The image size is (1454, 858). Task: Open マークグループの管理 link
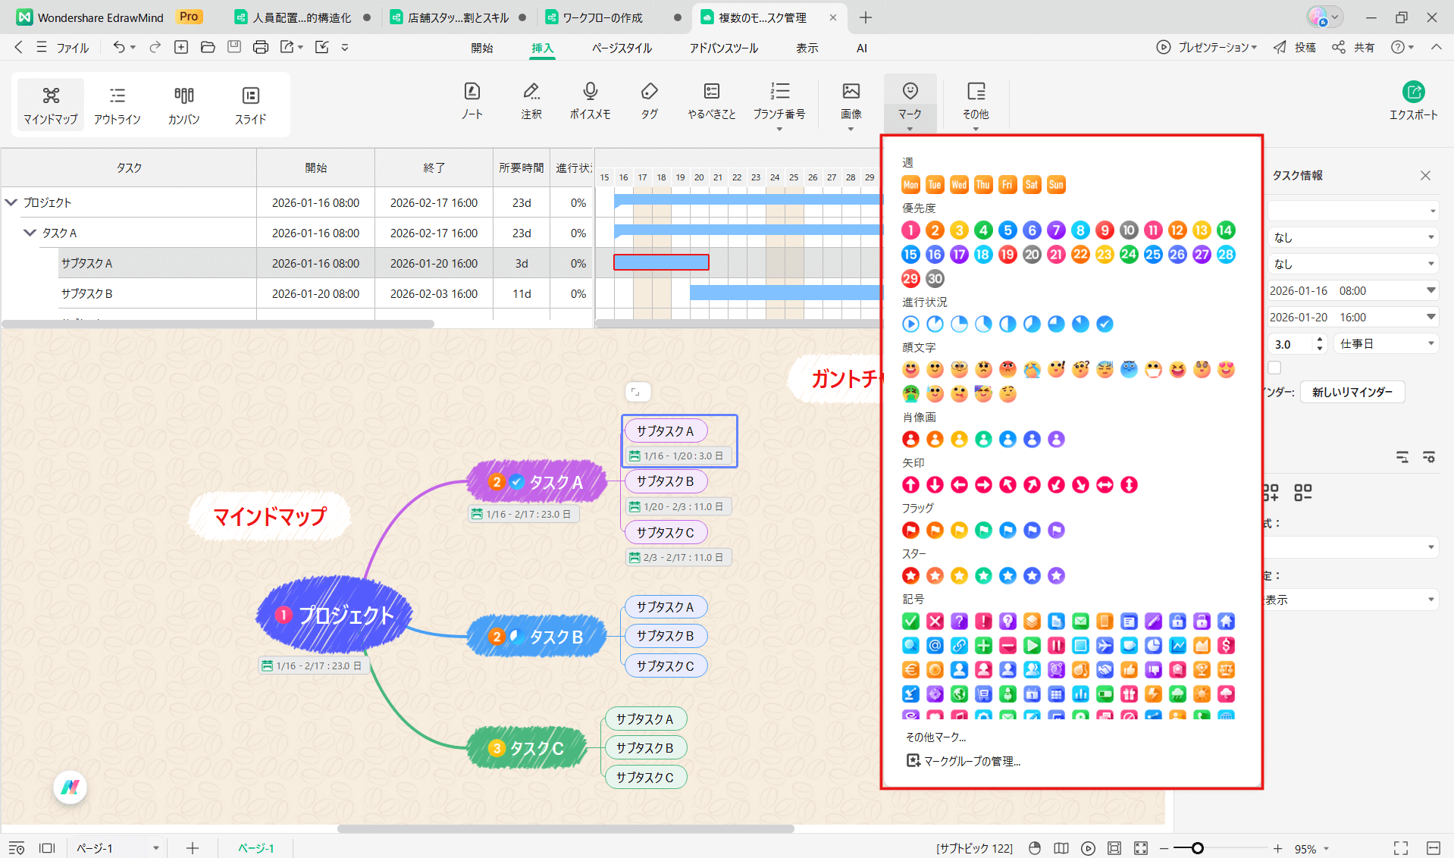pos(971,761)
